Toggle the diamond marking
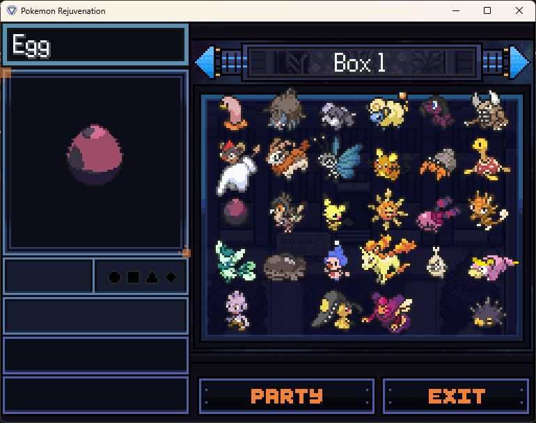Screen dimensions: 536x423 pos(171,277)
